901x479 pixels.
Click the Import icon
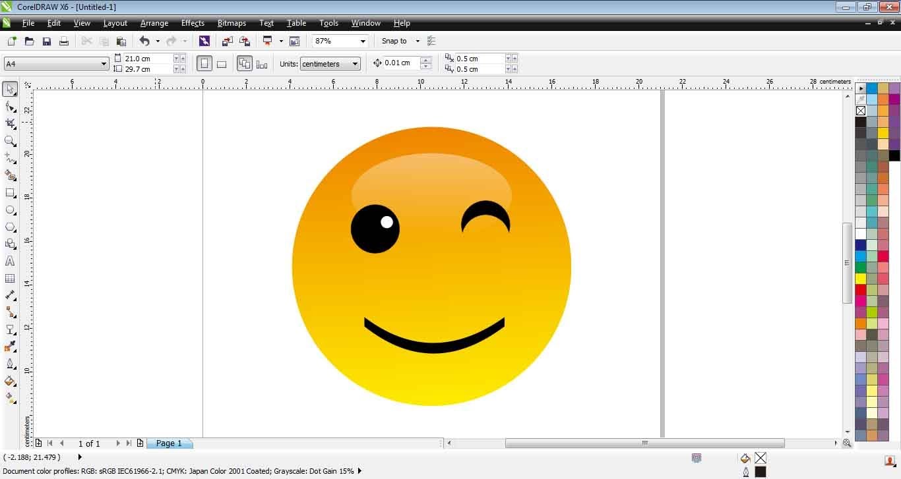click(228, 41)
